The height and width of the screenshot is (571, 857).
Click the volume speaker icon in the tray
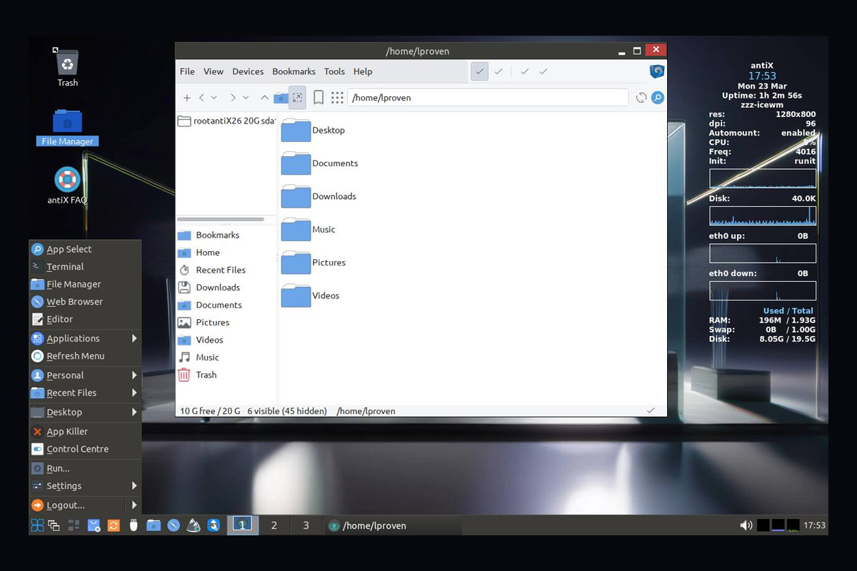tap(746, 525)
